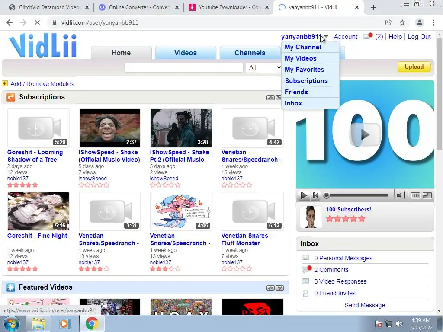Open the Windows Start menu

(x=11, y=323)
